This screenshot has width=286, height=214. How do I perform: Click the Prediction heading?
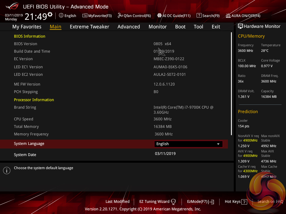(x=248, y=111)
